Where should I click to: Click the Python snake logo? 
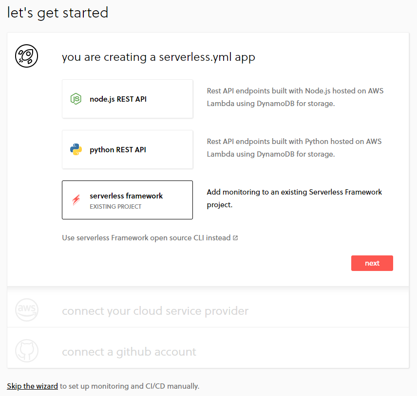coord(76,149)
